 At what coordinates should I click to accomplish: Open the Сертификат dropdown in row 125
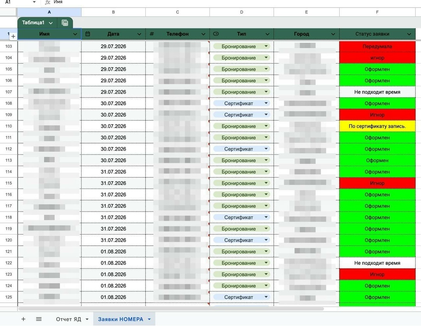click(x=266, y=297)
